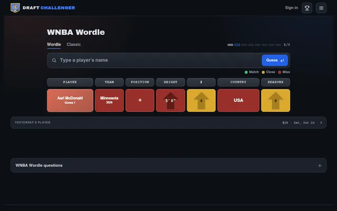Click the Sign in link
This screenshot has width=337, height=211.
(x=291, y=8)
